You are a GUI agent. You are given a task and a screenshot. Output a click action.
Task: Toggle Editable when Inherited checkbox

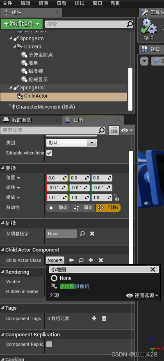pyautogui.click(x=49, y=153)
